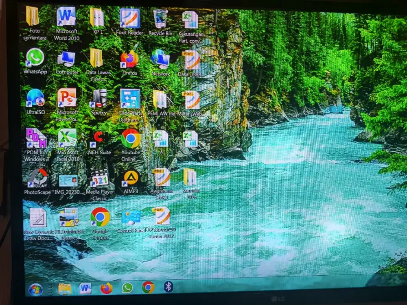Open Media Player Classic

click(99, 179)
